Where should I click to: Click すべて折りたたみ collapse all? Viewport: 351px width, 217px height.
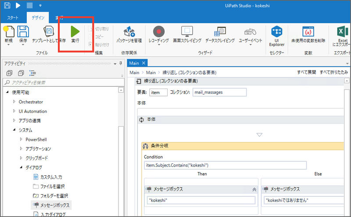tap(334, 72)
